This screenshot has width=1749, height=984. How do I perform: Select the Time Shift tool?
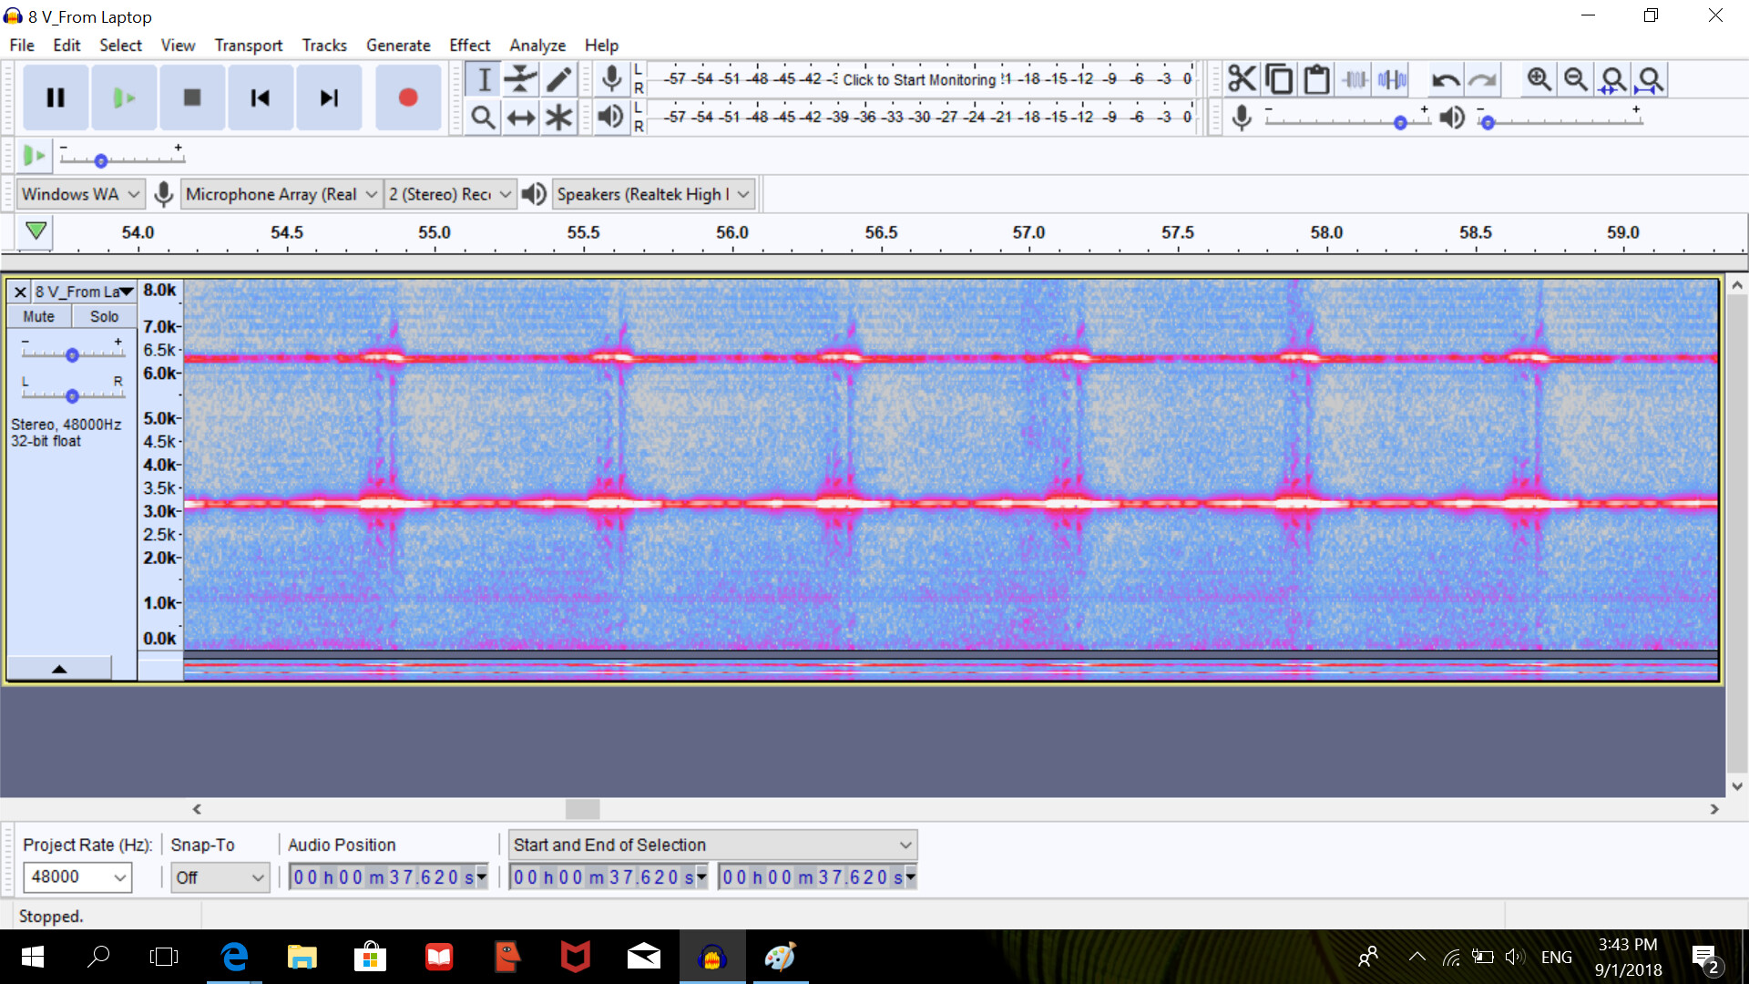coord(521,117)
